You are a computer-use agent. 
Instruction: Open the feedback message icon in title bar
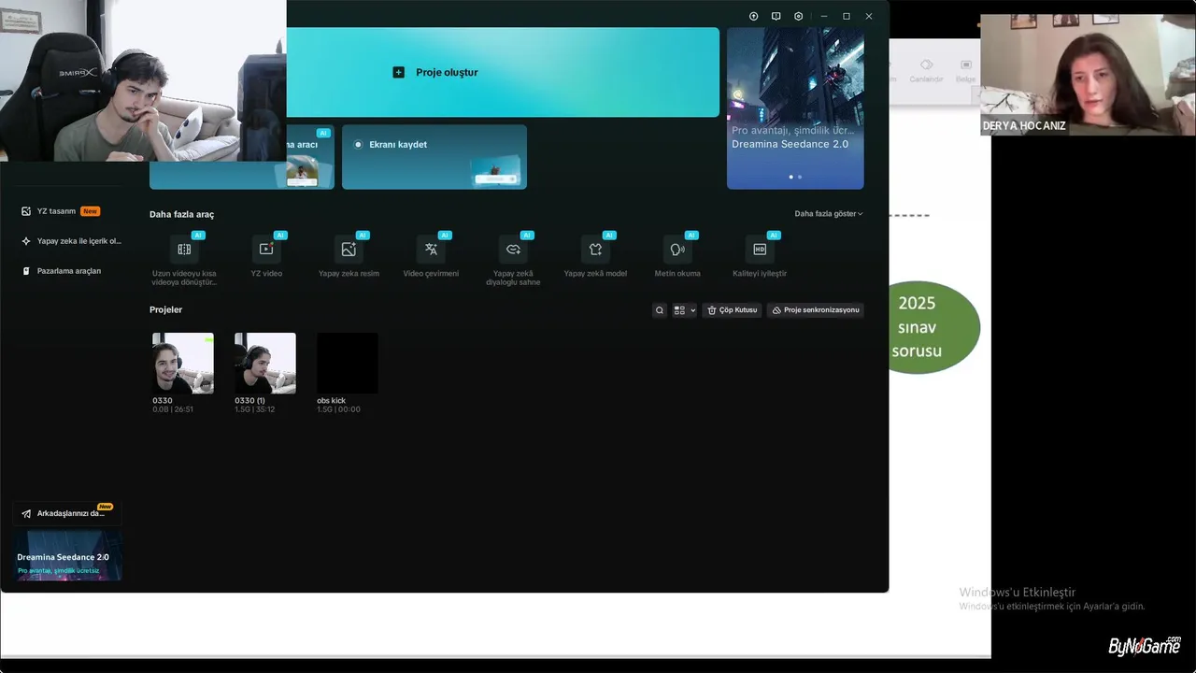pos(776,16)
